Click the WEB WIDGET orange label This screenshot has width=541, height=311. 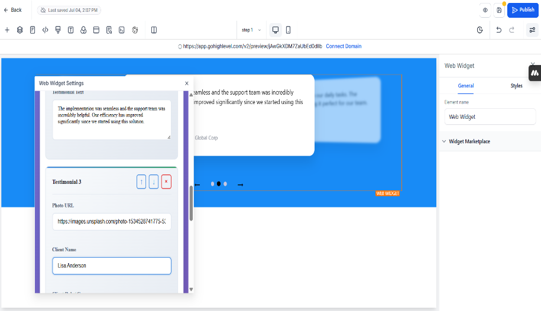point(387,193)
